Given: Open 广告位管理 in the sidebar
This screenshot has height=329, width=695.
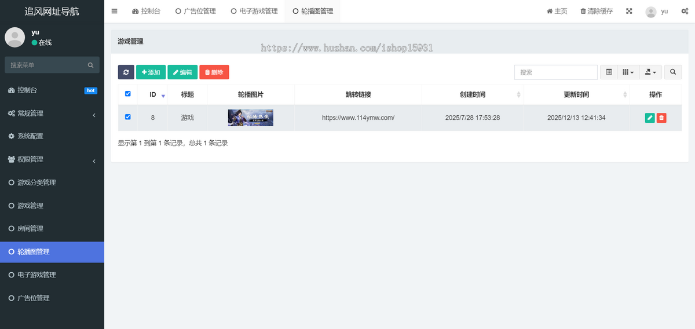Looking at the screenshot, I should pos(52,298).
